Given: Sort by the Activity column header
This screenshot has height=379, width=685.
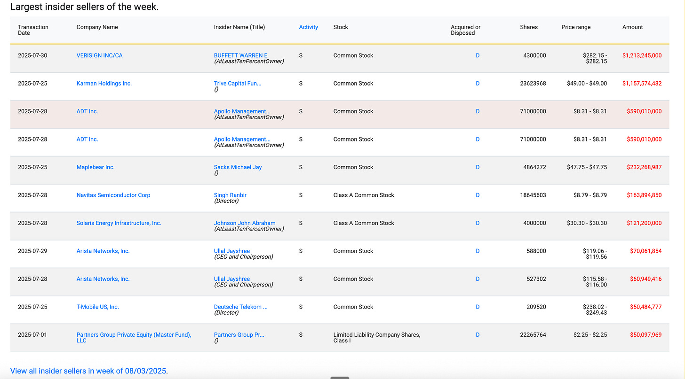Looking at the screenshot, I should (x=309, y=27).
